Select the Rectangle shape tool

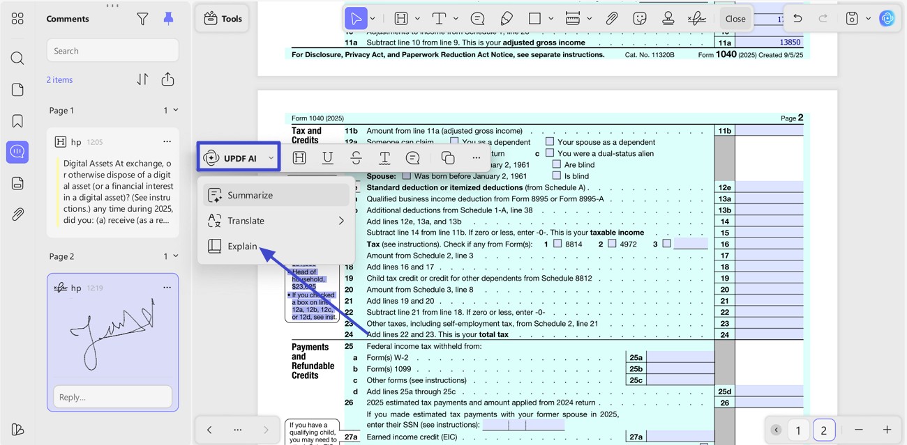(x=534, y=19)
